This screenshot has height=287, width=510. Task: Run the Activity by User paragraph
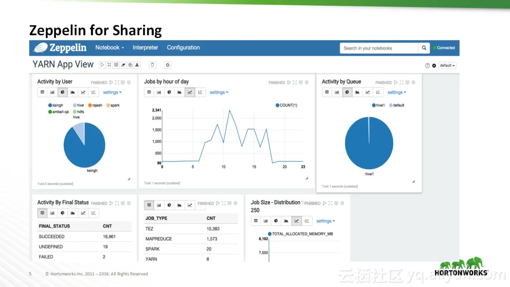111,83
